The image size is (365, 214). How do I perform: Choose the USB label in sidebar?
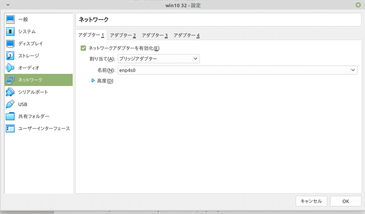tap(23, 104)
